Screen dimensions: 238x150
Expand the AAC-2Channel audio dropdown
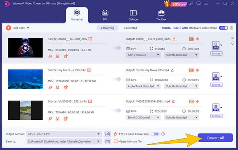(x=143, y=55)
